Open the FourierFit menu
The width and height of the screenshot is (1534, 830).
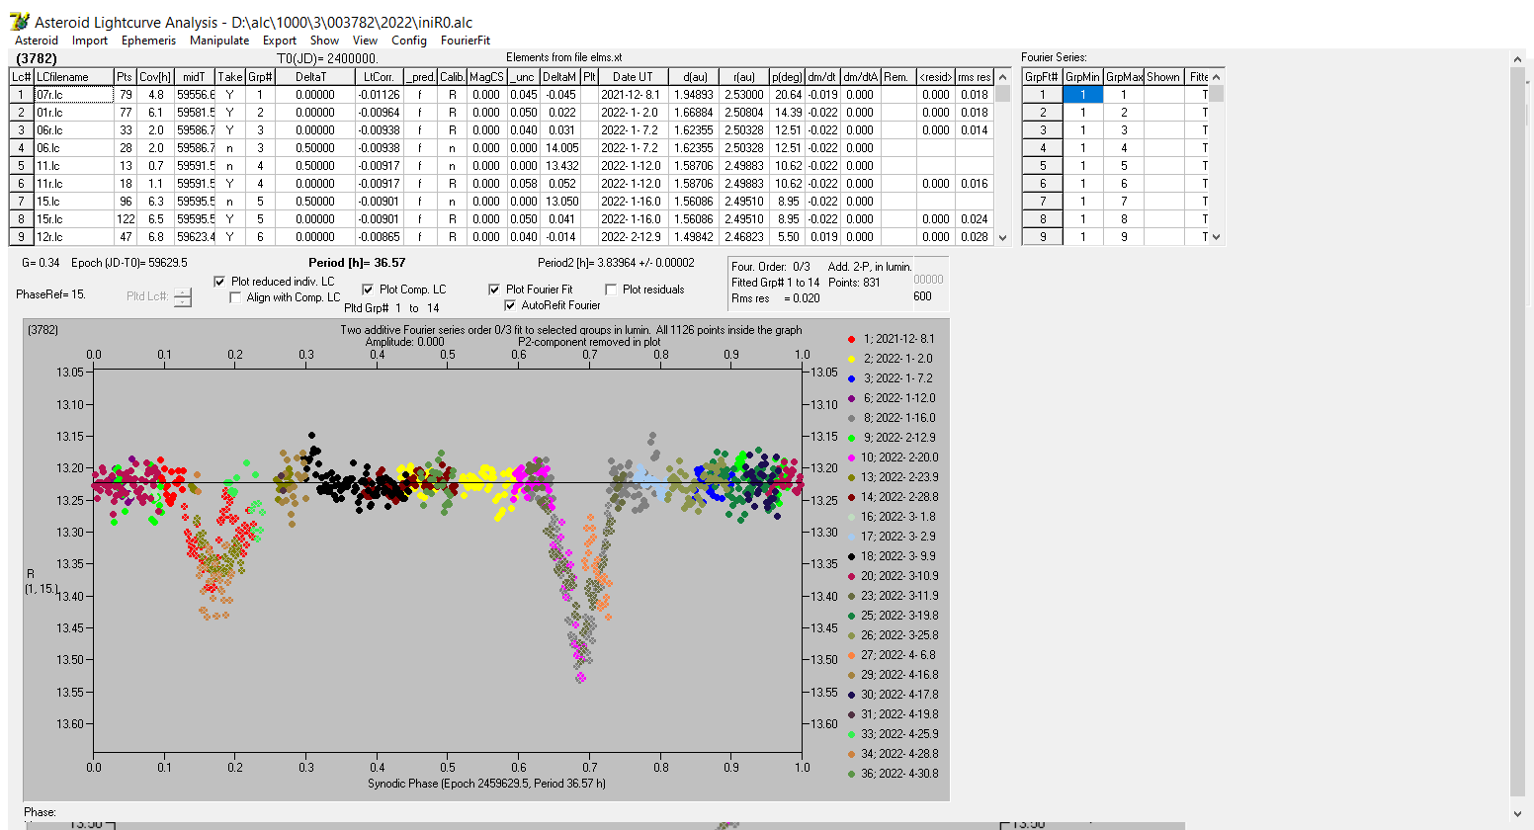466,41
